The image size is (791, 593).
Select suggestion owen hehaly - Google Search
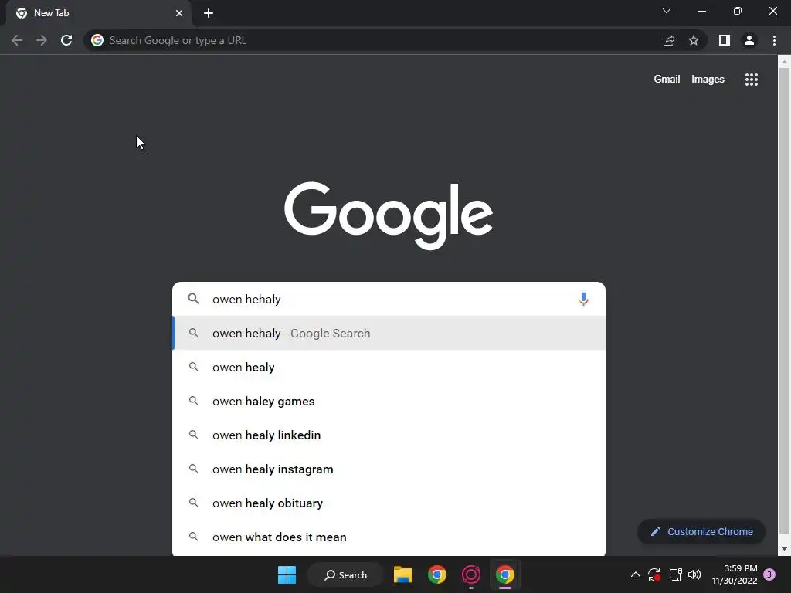coord(389,334)
